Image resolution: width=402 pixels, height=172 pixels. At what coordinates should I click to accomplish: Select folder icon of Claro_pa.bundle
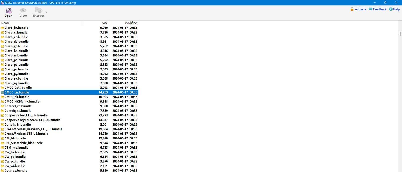(x=2, y=60)
